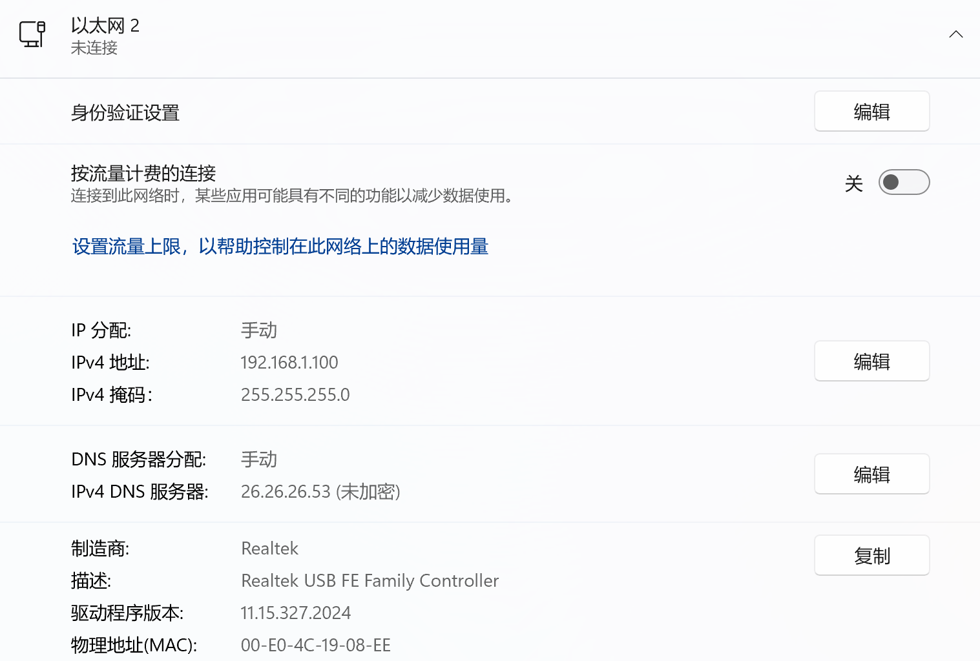Copy adapter properties using 复制 button
This screenshot has height=661, width=980.
coord(871,555)
